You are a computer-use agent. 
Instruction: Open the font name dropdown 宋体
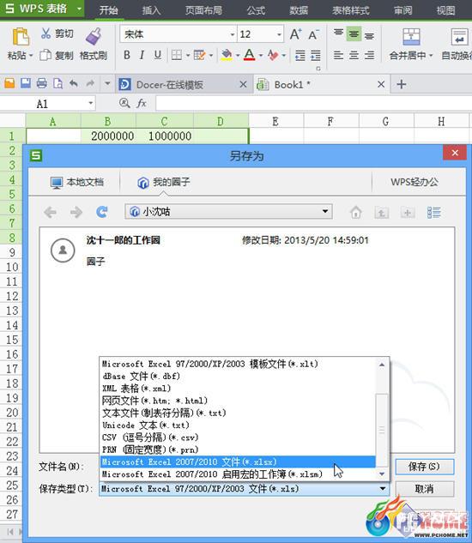(x=233, y=34)
